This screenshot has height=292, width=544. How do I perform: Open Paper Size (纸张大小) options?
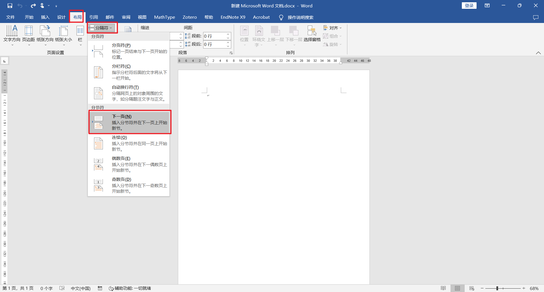63,35
